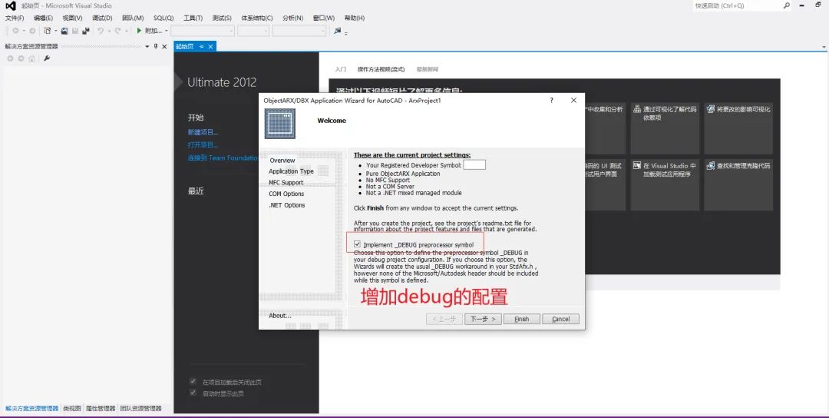Open the 文件(F) menu
Image resolution: width=829 pixels, height=418 pixels.
pos(15,18)
